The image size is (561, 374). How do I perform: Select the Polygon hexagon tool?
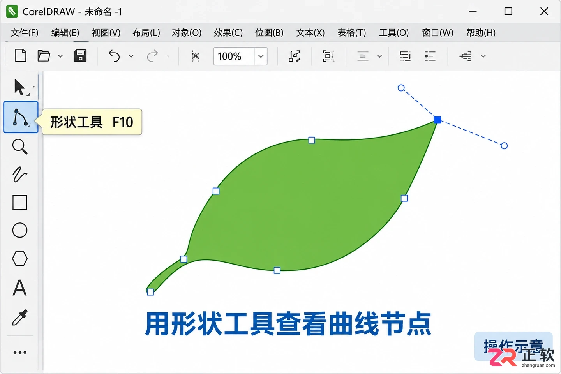pos(20,259)
